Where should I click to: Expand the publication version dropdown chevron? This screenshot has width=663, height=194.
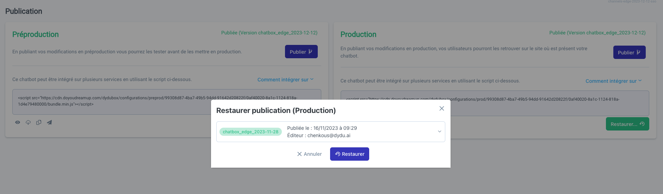439,132
